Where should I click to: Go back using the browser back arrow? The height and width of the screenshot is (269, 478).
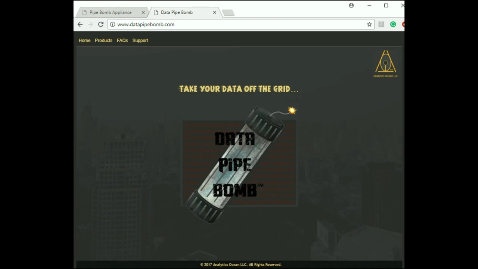click(80, 24)
